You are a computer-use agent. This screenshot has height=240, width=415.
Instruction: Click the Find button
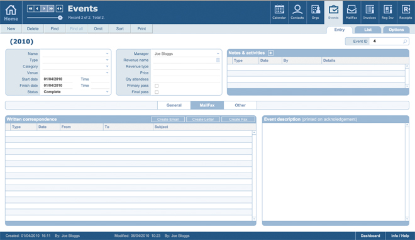[x=55, y=28]
